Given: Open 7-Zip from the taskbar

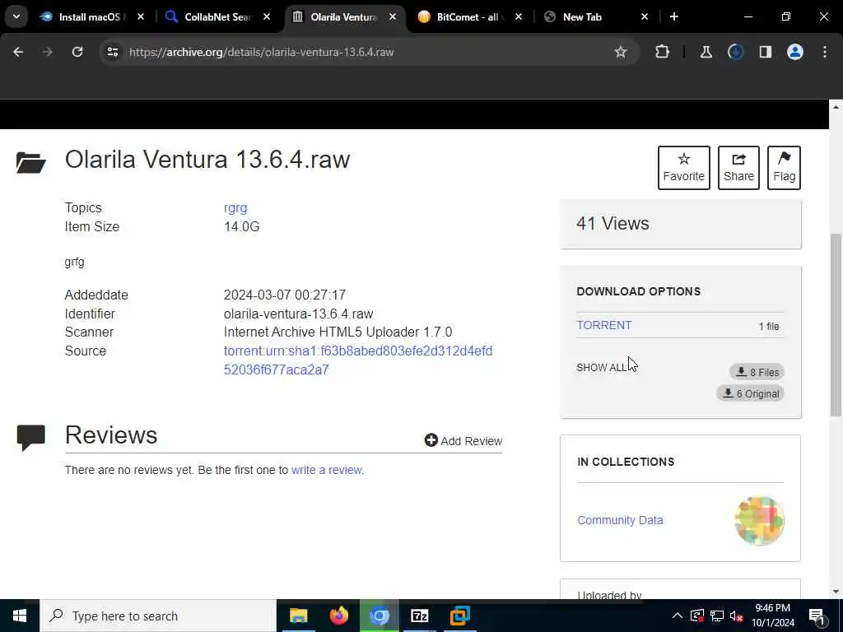Looking at the screenshot, I should click(x=419, y=616).
